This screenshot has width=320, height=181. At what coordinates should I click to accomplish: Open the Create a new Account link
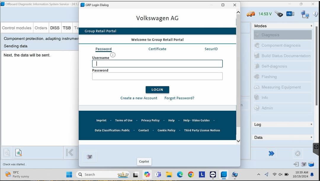pyautogui.click(x=139, y=98)
